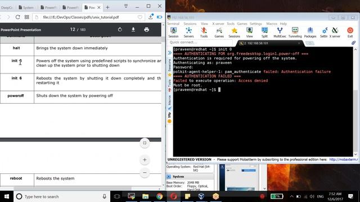360x202 pixels.
Task: Open a new terminal tab in MobaXterm
Action: 310,43
